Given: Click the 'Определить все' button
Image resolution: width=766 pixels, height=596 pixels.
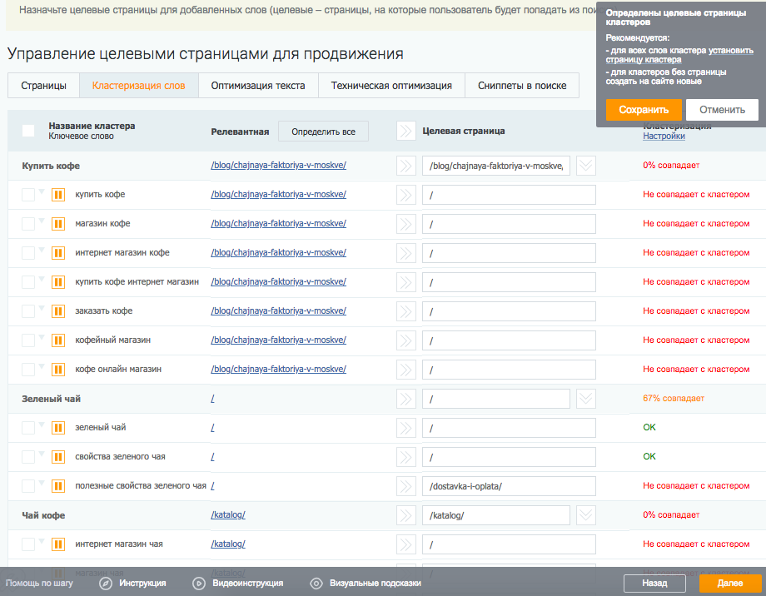Looking at the screenshot, I should pyautogui.click(x=323, y=132).
